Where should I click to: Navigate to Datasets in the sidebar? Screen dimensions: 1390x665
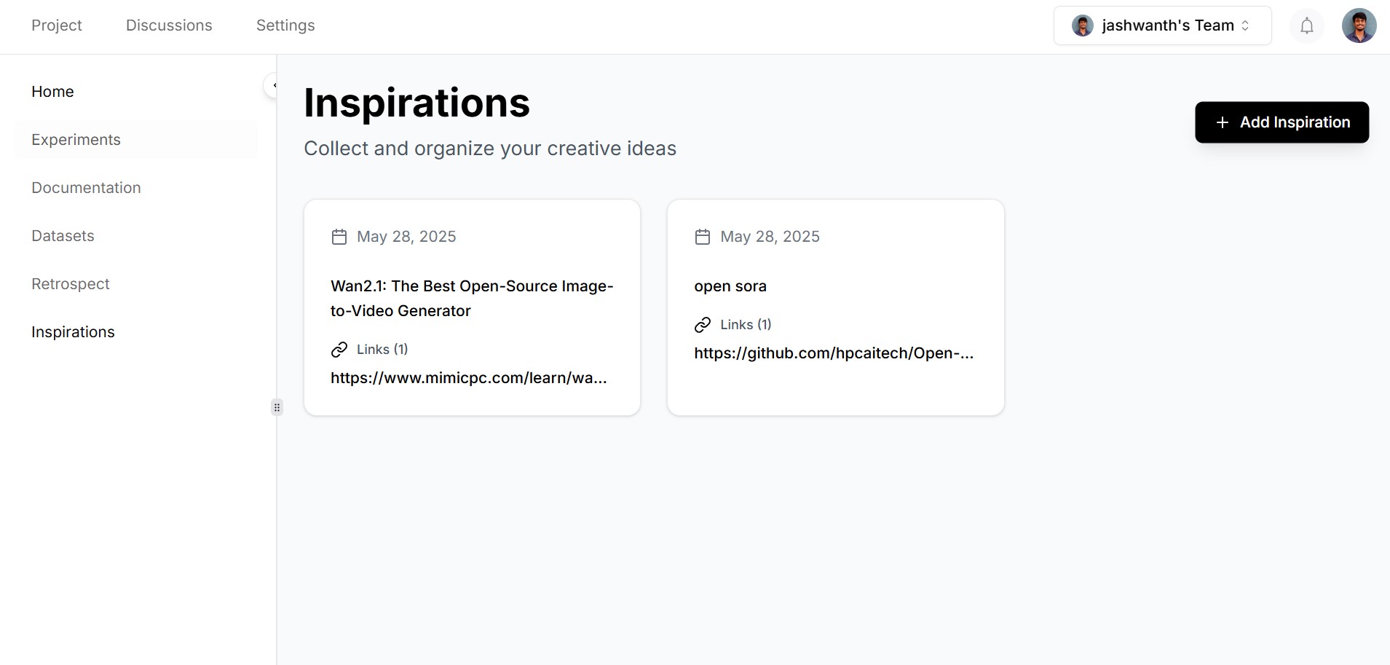[63, 236]
